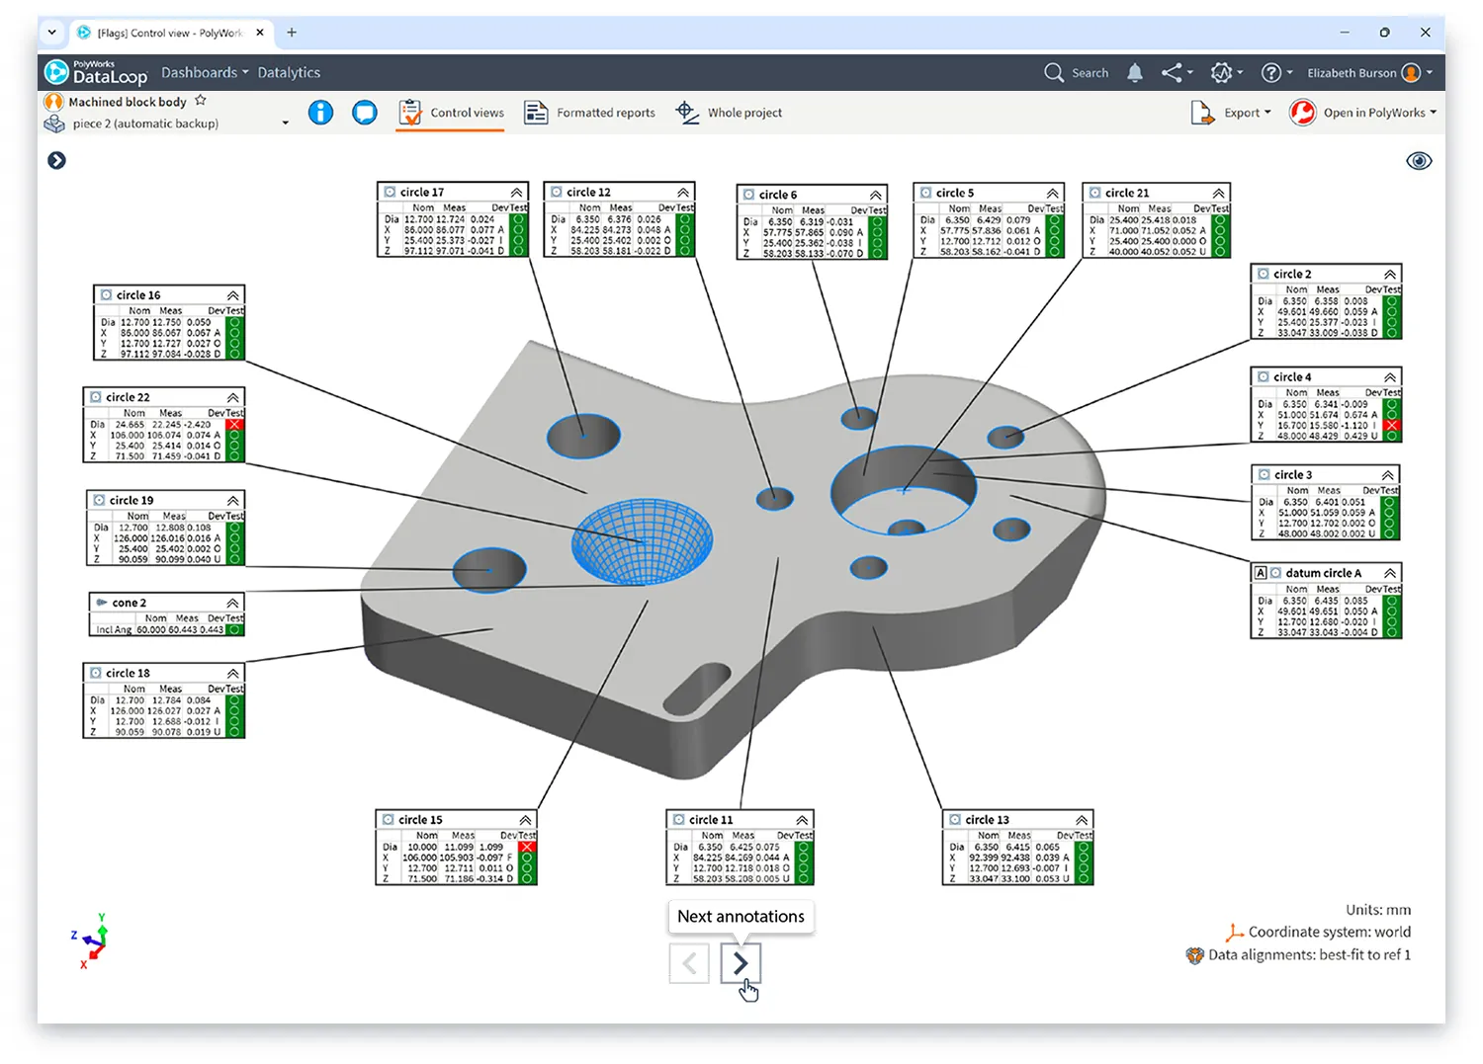The width and height of the screenshot is (1483, 1064).
Task: Check notifications via the bell icon
Action: click(1134, 72)
